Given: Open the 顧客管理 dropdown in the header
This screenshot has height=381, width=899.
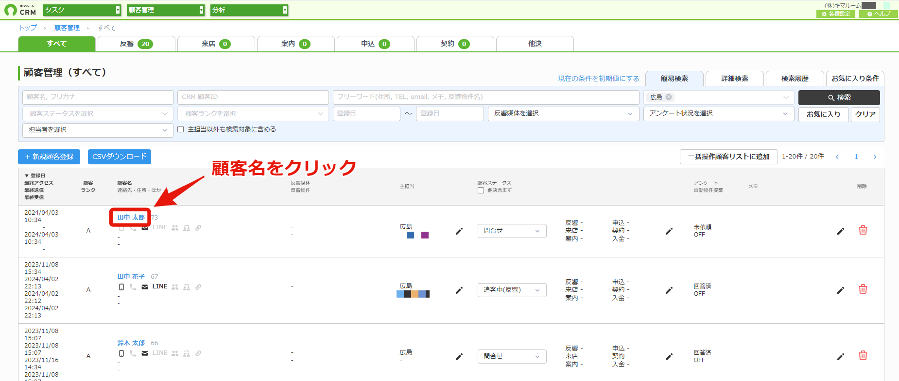Looking at the screenshot, I should pos(166,10).
